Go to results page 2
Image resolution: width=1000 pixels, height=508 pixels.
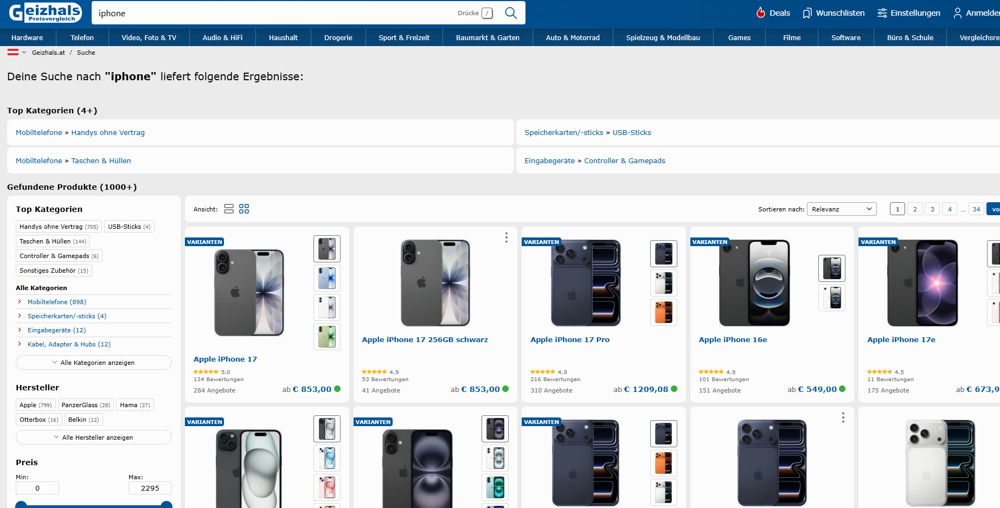pyautogui.click(x=915, y=209)
